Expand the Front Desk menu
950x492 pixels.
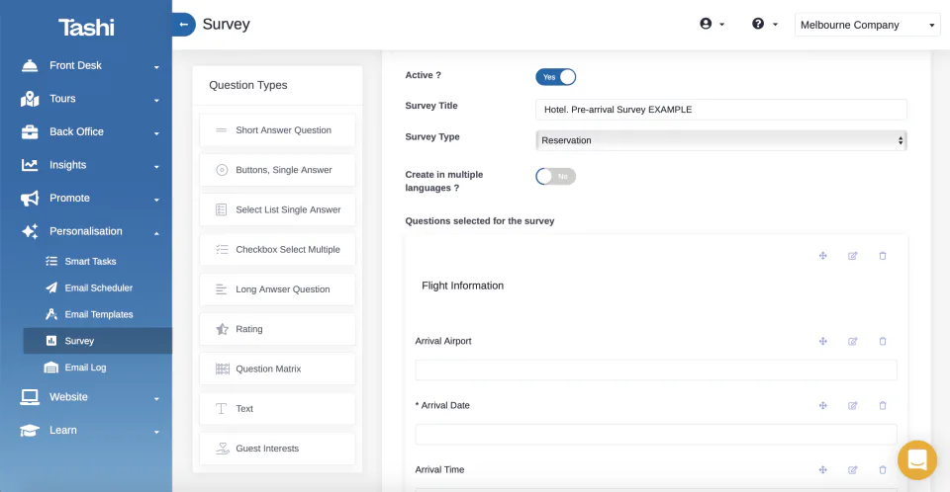click(x=156, y=67)
